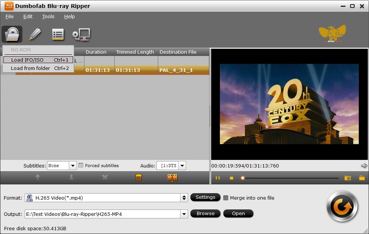The height and width of the screenshot is (234, 369).
Task: Click the Duration column header
Action: pos(96,52)
